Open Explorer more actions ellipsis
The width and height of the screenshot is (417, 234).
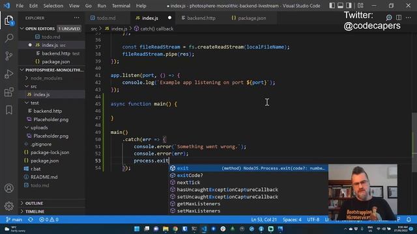[x=77, y=18]
